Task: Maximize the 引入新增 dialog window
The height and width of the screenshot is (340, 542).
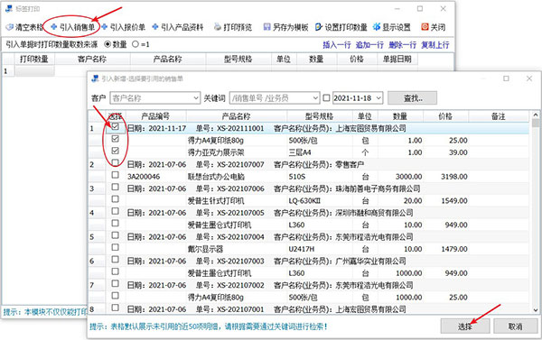Action: click(506, 78)
